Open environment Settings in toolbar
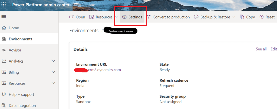 [132, 17]
